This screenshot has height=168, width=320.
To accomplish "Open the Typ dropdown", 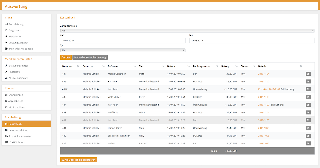I will pyautogui.click(x=123, y=50).
